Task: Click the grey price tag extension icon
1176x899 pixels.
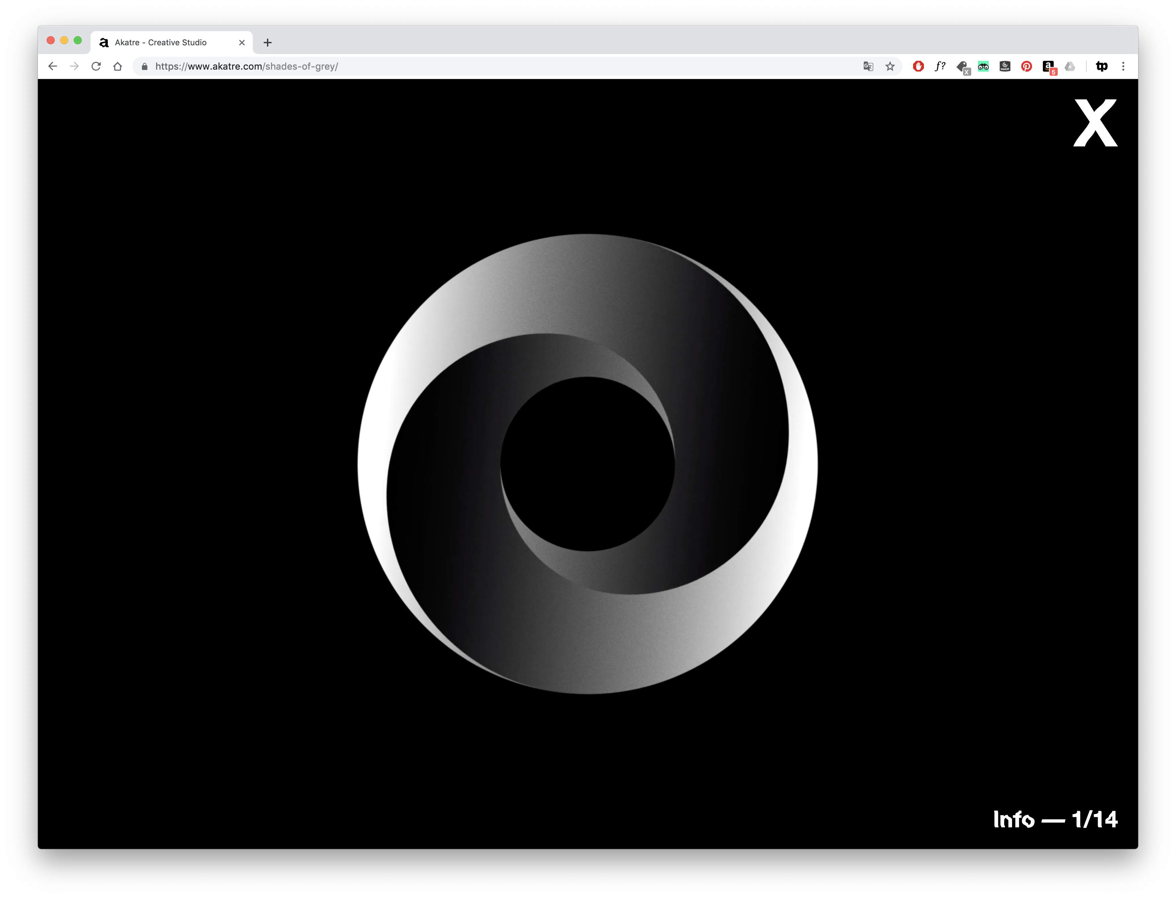Action: pos(962,67)
